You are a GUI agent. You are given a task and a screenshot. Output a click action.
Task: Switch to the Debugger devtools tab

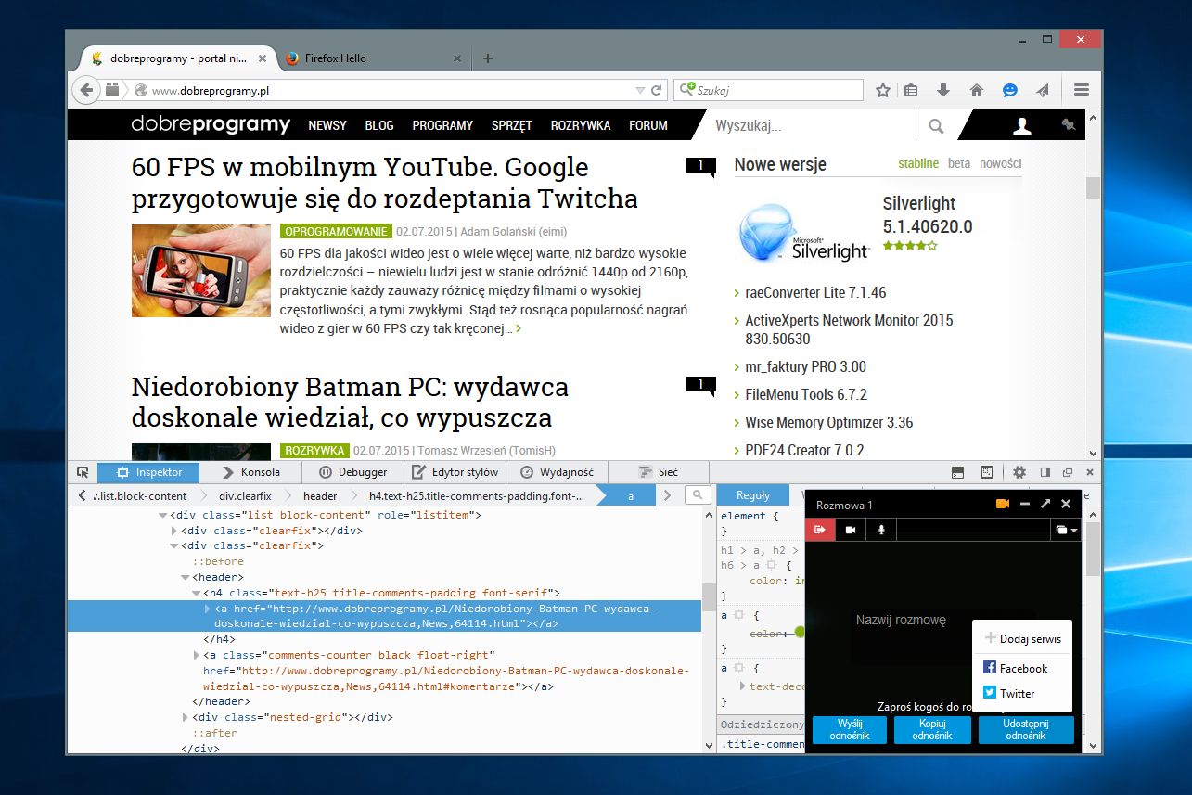pos(352,472)
